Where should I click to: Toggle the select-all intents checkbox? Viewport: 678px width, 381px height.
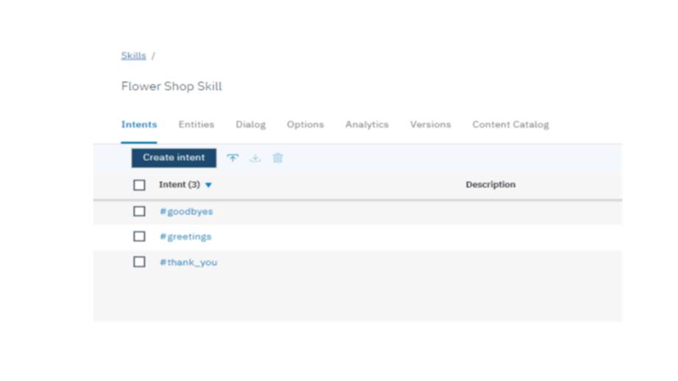click(x=140, y=185)
